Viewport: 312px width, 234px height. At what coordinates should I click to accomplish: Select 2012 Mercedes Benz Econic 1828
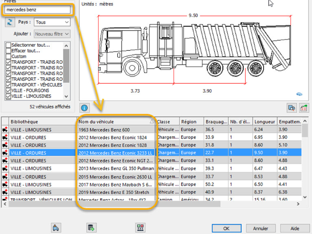(x=152, y=145)
